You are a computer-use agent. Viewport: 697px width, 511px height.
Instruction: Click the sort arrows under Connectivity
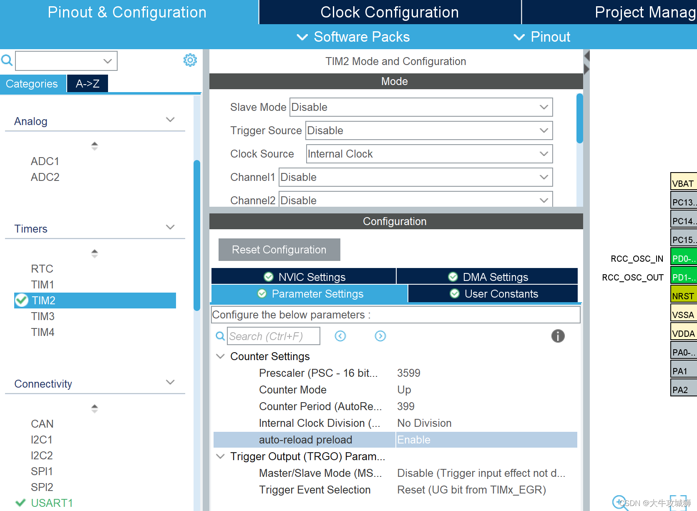(95, 408)
